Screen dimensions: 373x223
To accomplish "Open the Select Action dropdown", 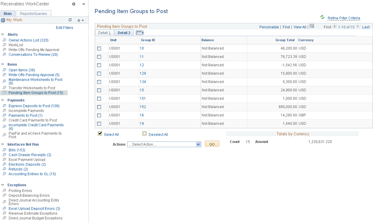I will click(164, 144).
